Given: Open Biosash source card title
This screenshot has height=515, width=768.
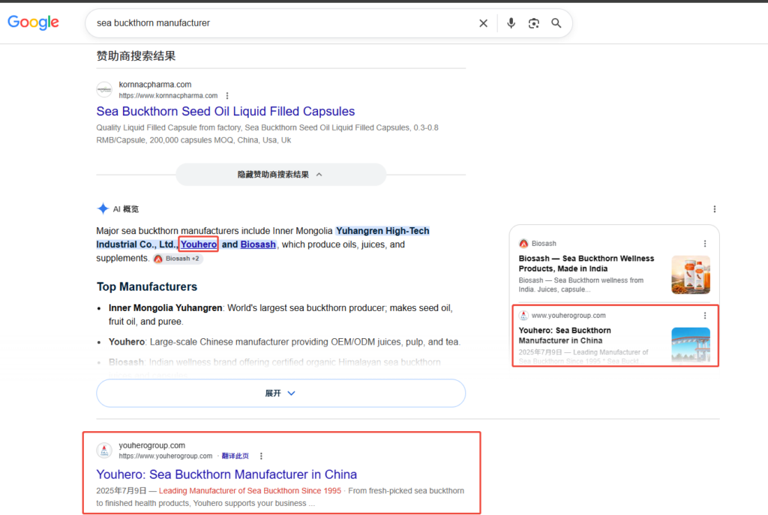Looking at the screenshot, I should coord(586,263).
